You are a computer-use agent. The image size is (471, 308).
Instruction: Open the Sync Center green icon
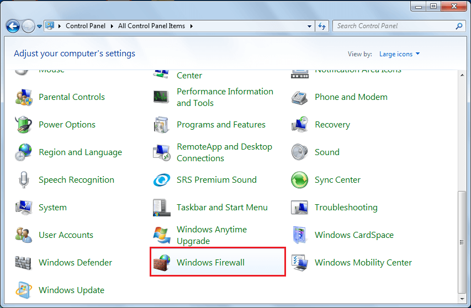[299, 180]
